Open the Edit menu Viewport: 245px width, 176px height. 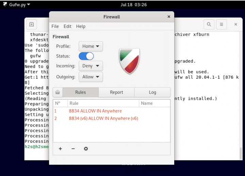click(x=67, y=26)
